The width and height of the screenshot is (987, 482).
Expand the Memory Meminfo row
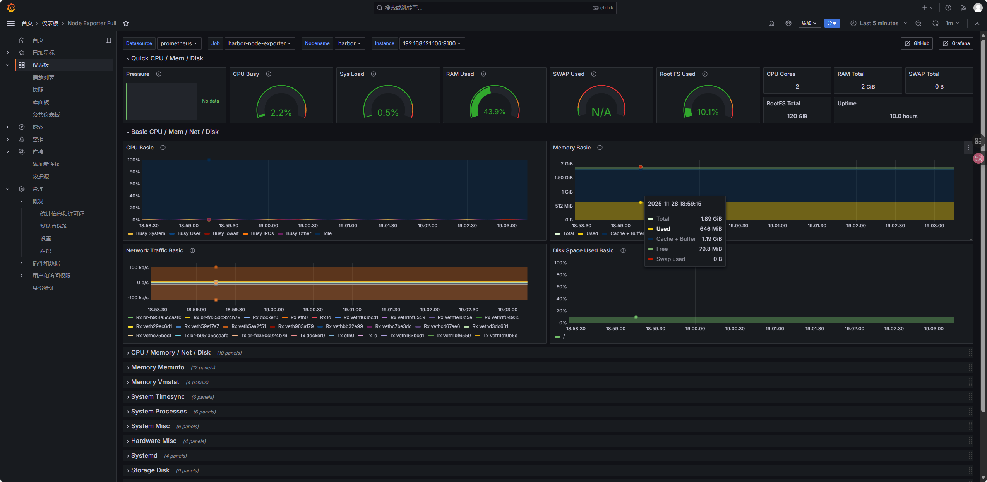click(158, 367)
